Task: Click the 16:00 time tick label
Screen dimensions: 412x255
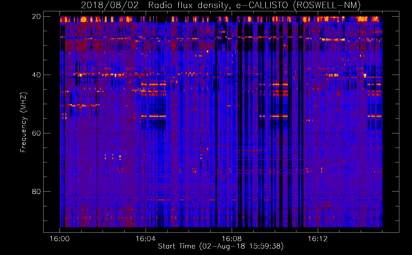Action: (x=60, y=239)
